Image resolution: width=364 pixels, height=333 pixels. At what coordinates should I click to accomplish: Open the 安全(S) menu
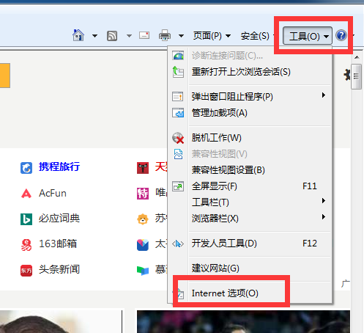coord(255,36)
